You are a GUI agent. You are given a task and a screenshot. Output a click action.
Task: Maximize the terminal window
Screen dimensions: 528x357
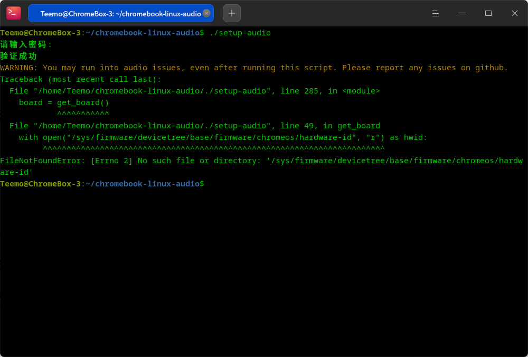click(488, 13)
